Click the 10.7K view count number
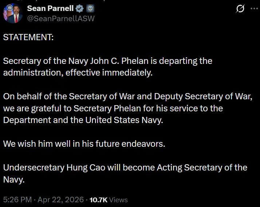The image size is (260, 207). pos(98,200)
